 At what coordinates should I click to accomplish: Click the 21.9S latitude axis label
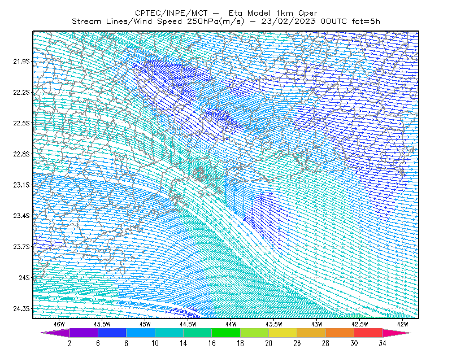point(21,62)
